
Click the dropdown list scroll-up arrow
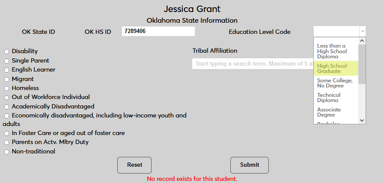[x=362, y=41]
